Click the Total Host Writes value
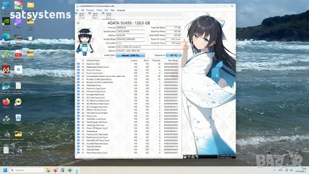The width and height of the screenshot is (309, 174). (173, 31)
